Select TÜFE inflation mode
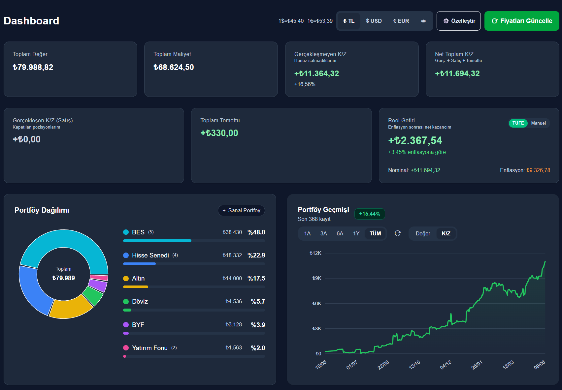This screenshot has height=390, width=562. (518, 123)
